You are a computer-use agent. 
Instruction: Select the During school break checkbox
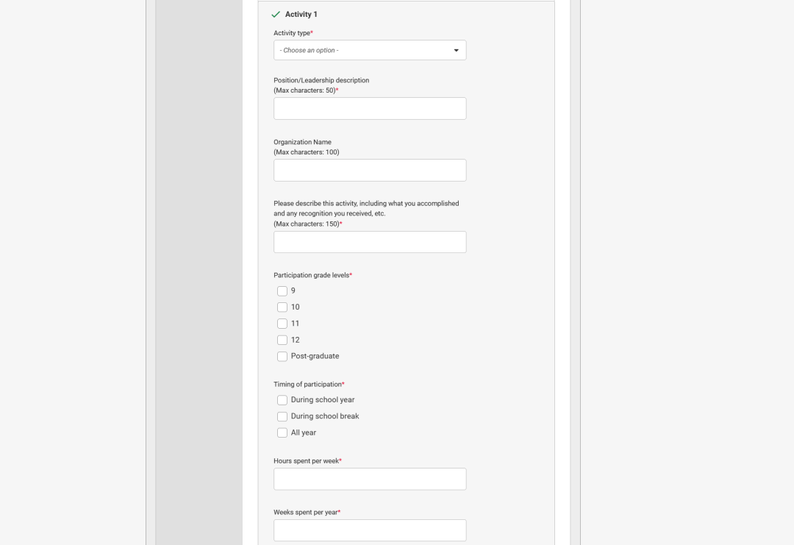(282, 416)
